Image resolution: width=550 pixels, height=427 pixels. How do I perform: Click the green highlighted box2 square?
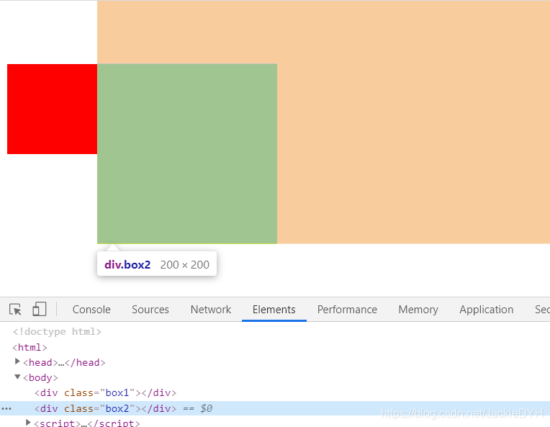click(187, 153)
